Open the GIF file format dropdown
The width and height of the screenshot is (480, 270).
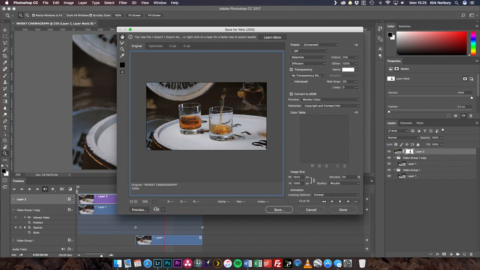pos(310,51)
